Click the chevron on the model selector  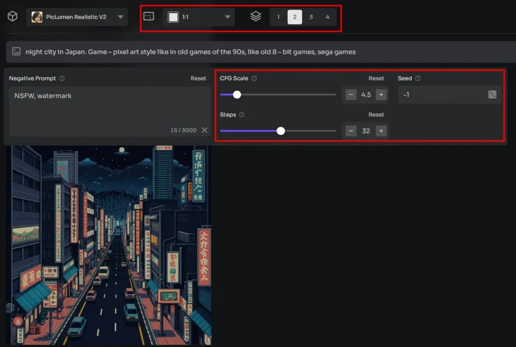(x=119, y=16)
